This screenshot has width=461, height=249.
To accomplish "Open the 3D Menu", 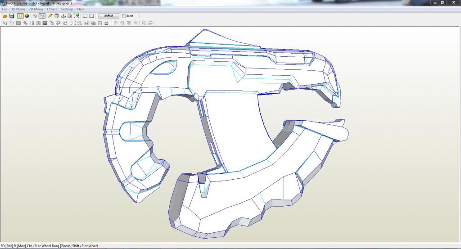I will (x=18, y=9).
